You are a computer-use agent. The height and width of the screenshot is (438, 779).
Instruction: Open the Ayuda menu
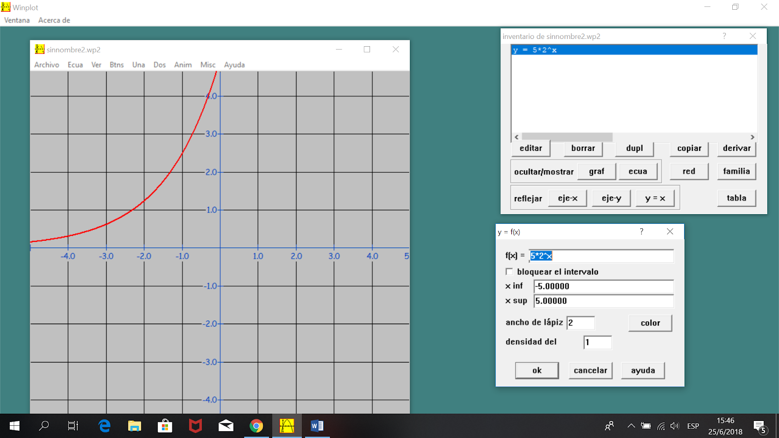[234, 65]
